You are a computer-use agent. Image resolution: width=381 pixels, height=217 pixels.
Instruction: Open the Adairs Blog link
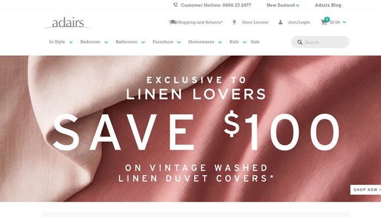tap(328, 5)
